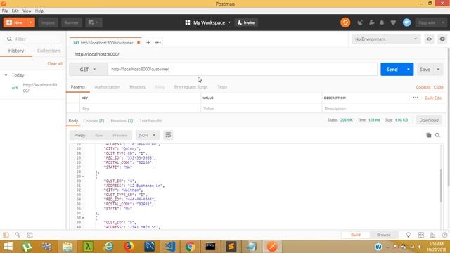Open the Edit menu
Viewport: 450px width, 253px height.
click(x=15, y=11)
